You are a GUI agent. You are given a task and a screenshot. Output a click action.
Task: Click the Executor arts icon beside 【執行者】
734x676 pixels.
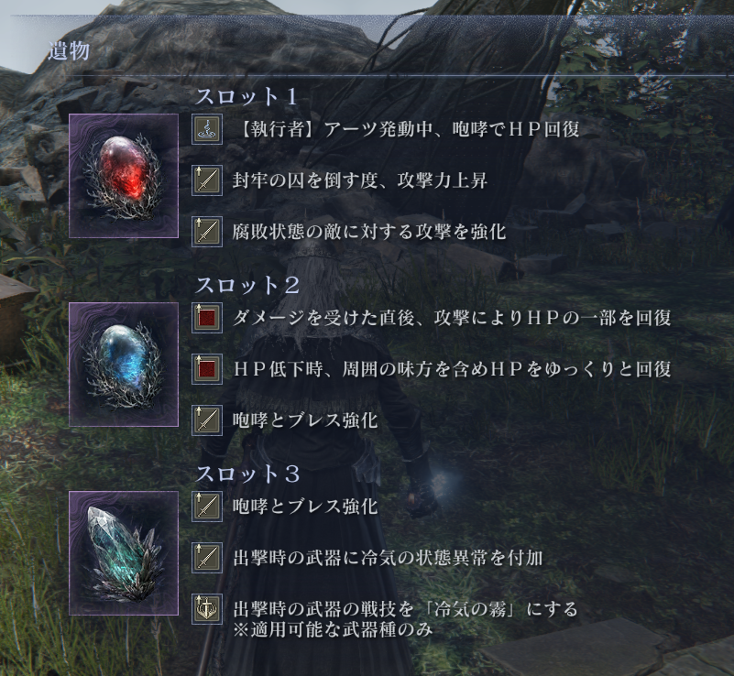point(207,129)
